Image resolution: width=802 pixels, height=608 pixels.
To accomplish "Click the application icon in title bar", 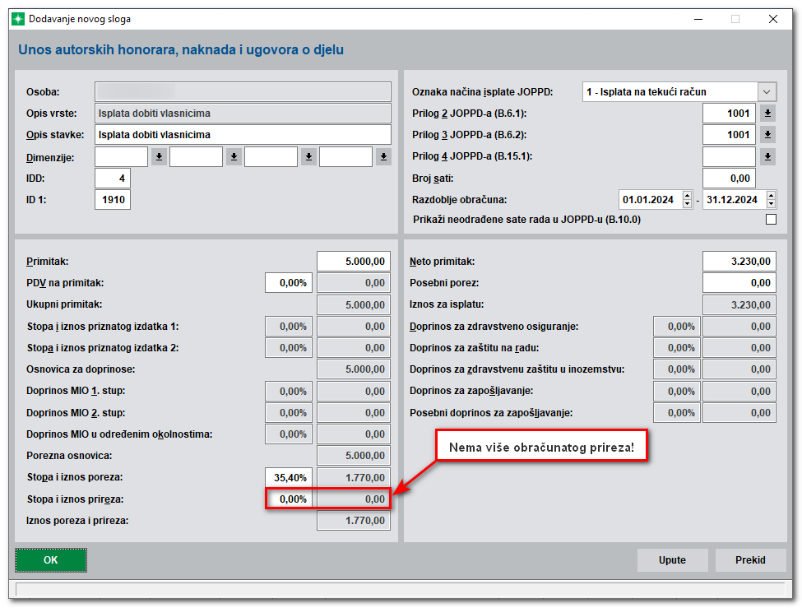I will tap(18, 19).
